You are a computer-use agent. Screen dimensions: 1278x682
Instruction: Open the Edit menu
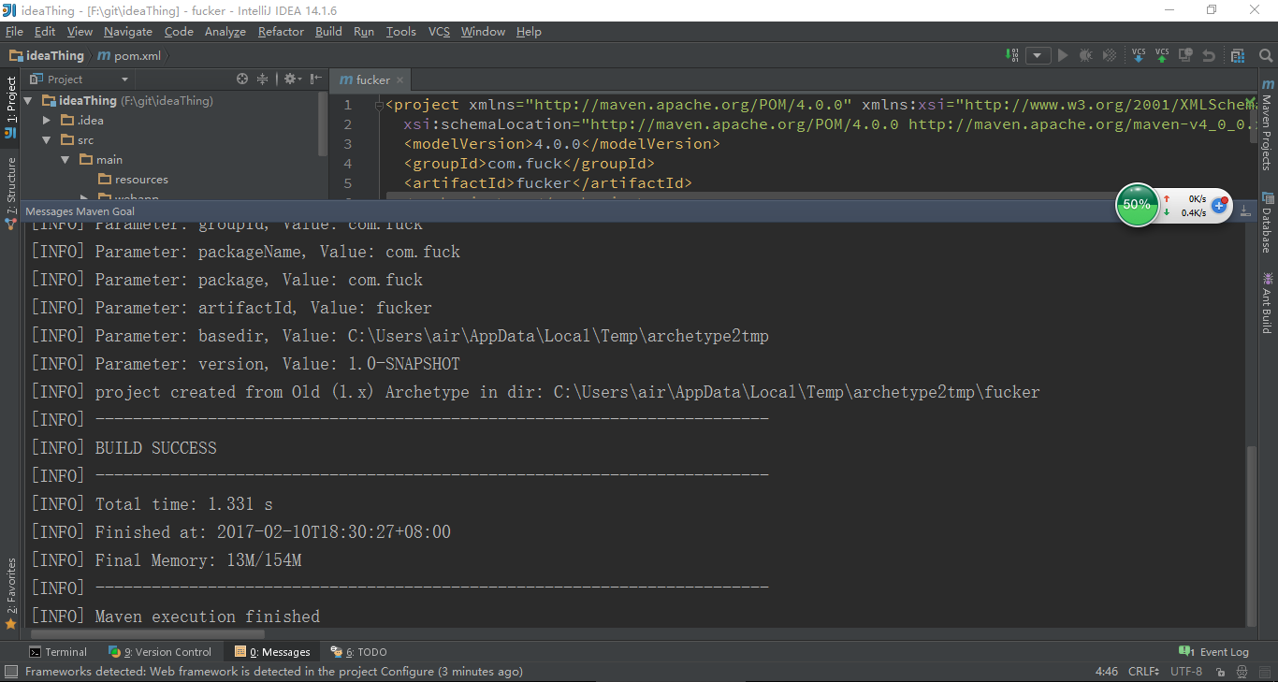45,31
